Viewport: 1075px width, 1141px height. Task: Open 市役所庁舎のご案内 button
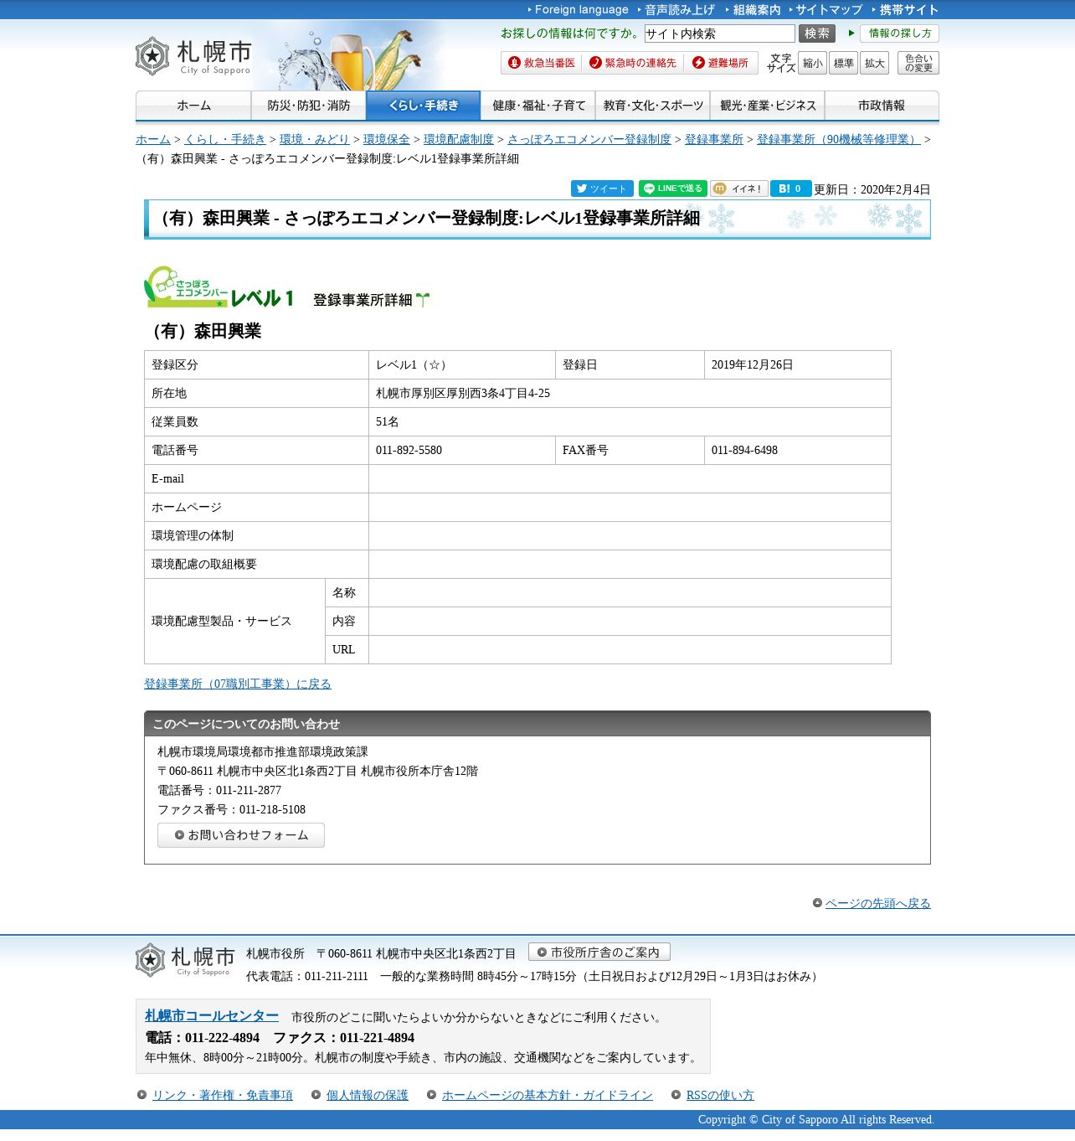tap(599, 952)
